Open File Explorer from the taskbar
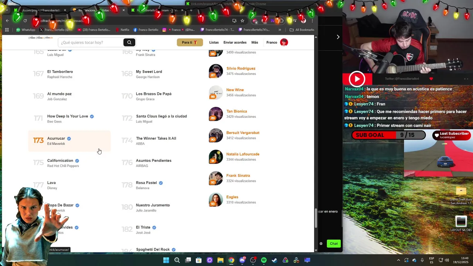This screenshot has height=266, width=473. [221, 260]
